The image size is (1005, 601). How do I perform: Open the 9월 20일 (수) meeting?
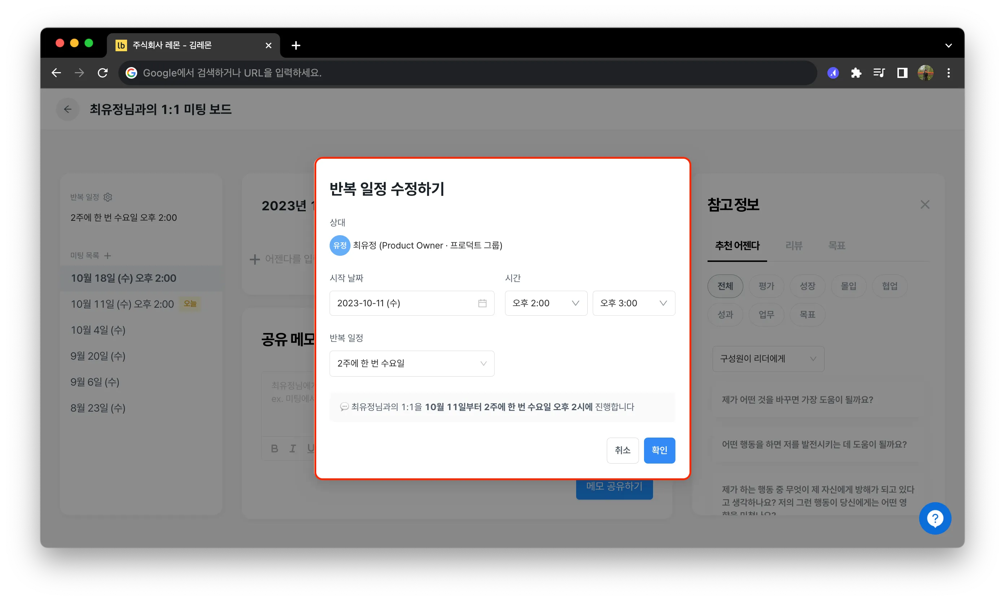[141, 356]
